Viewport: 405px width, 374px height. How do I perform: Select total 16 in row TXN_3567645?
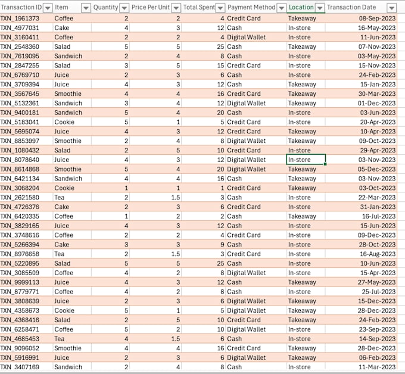204,93
